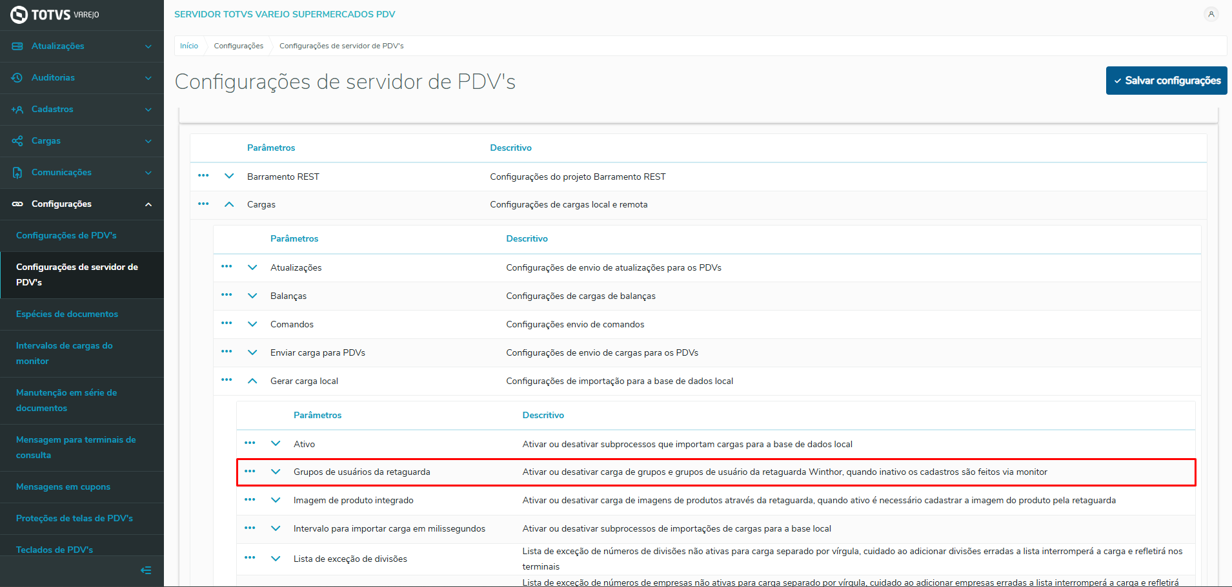Click the 'Enviar carga para PDVs' label
Image resolution: width=1232 pixels, height=587 pixels.
point(318,352)
